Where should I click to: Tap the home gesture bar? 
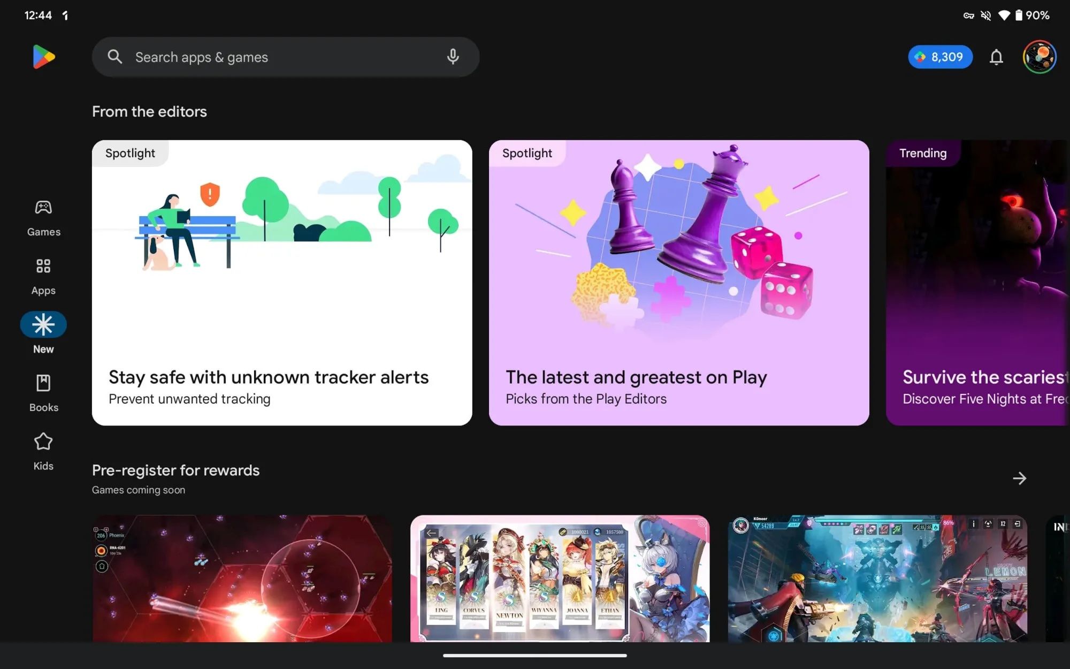click(x=535, y=654)
